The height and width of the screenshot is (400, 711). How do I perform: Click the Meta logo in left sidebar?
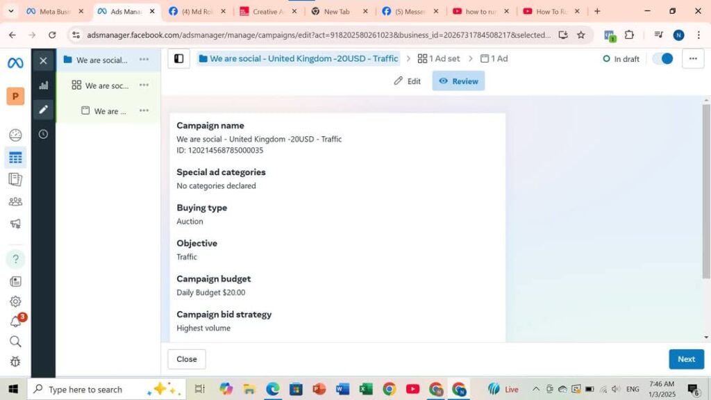pos(15,62)
